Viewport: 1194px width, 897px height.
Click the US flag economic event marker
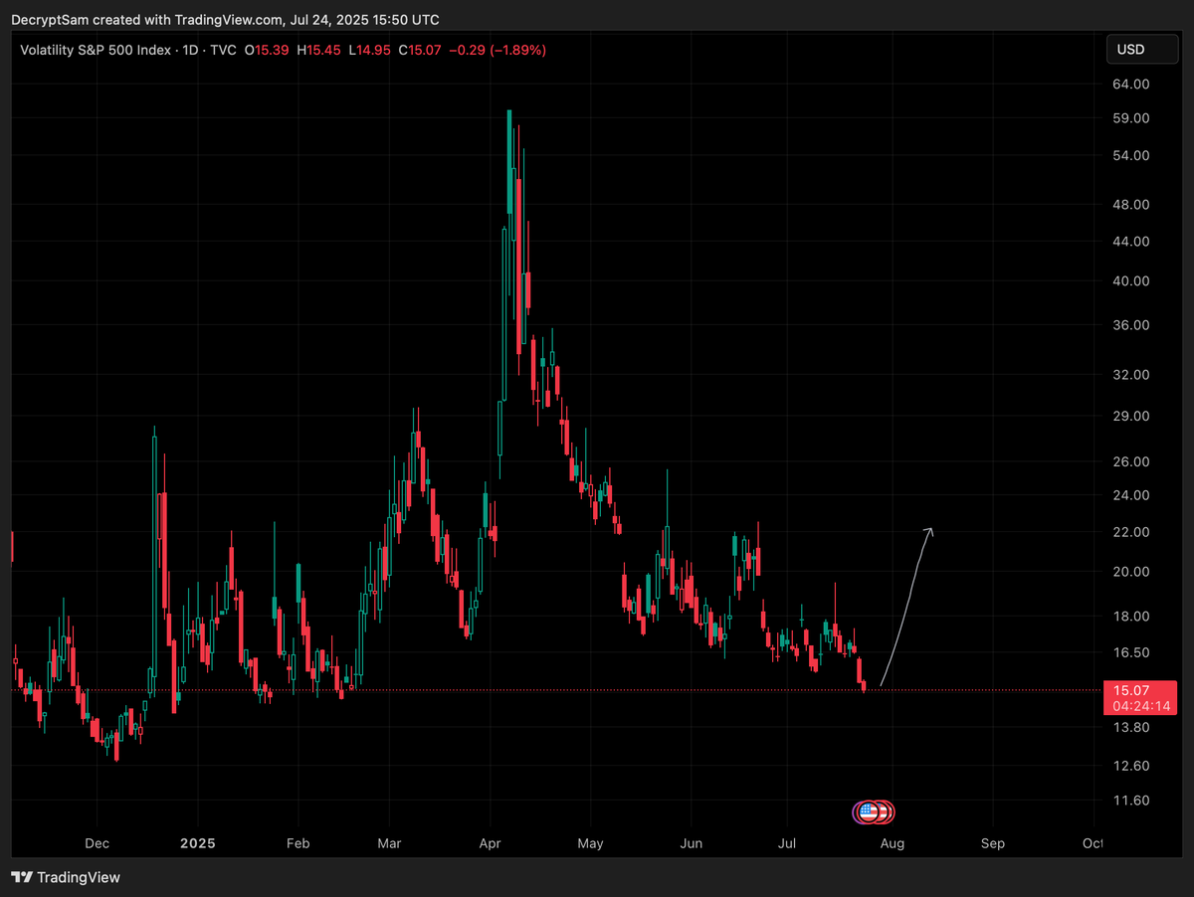coord(868,811)
